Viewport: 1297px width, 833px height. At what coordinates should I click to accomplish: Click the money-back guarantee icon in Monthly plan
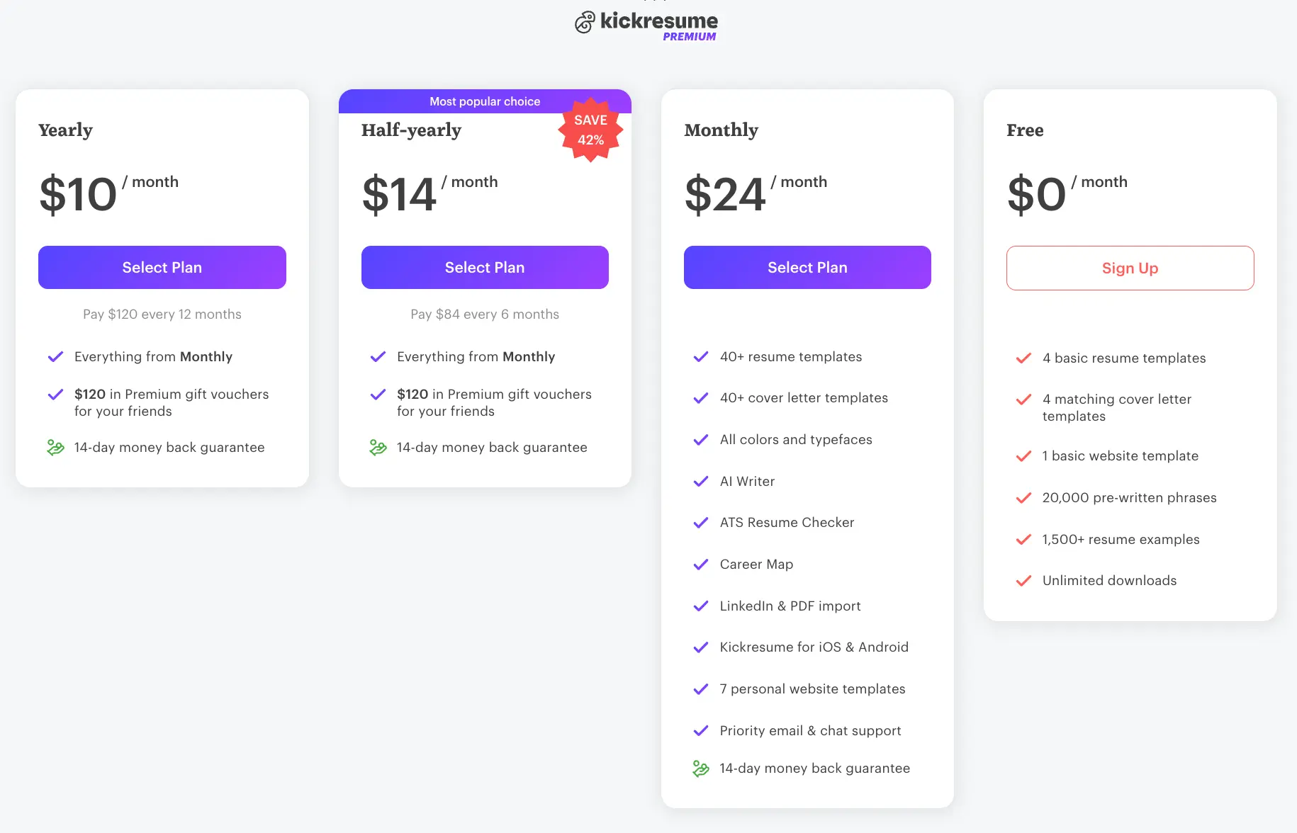pyautogui.click(x=701, y=768)
